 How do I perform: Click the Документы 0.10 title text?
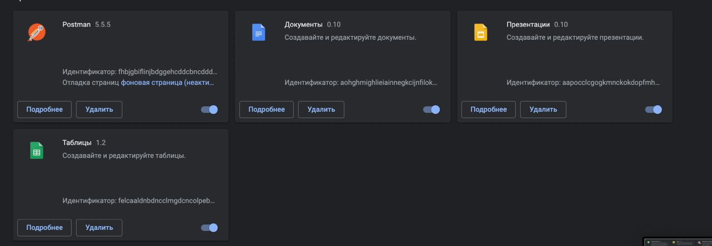tap(312, 24)
